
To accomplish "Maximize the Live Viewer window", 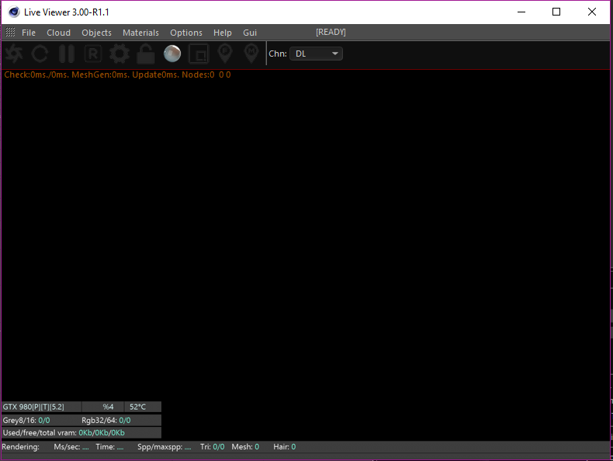I will 556,12.
